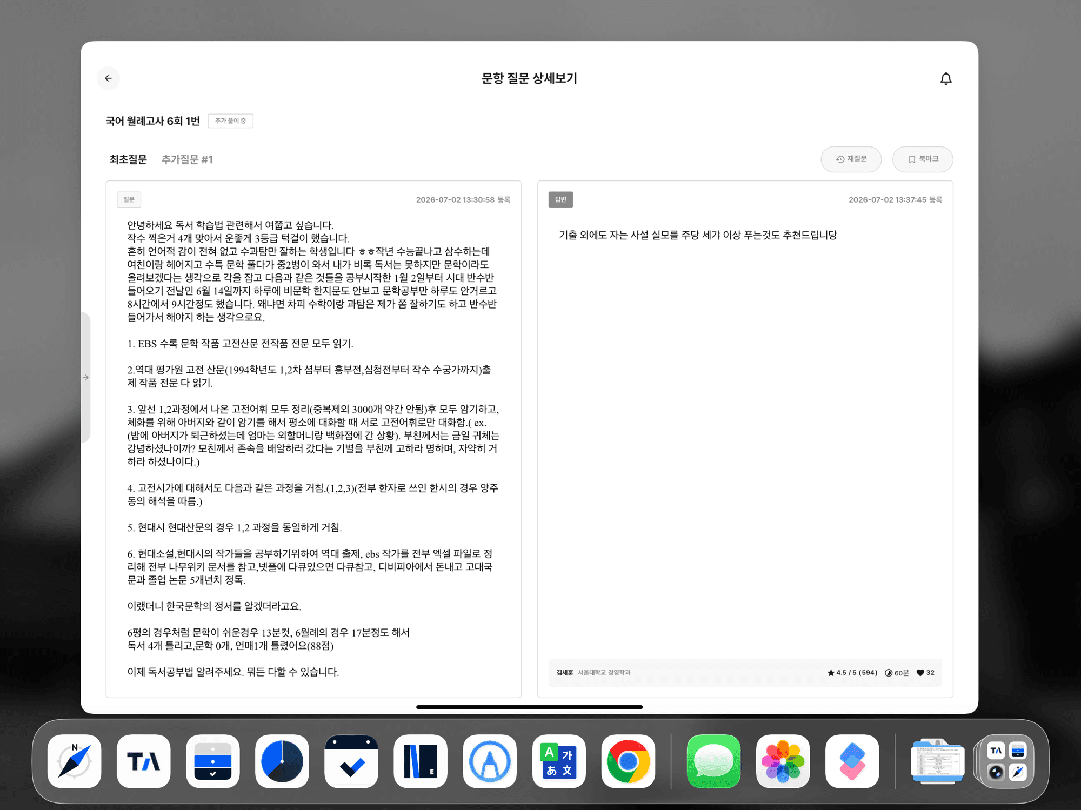The image size is (1081, 810).
Task: Go back with the arrow button
Action: click(108, 78)
